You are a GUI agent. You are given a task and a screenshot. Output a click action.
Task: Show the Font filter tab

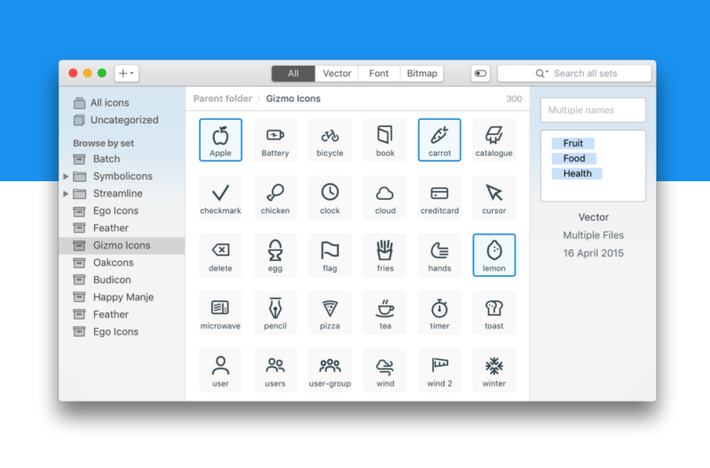pos(379,74)
